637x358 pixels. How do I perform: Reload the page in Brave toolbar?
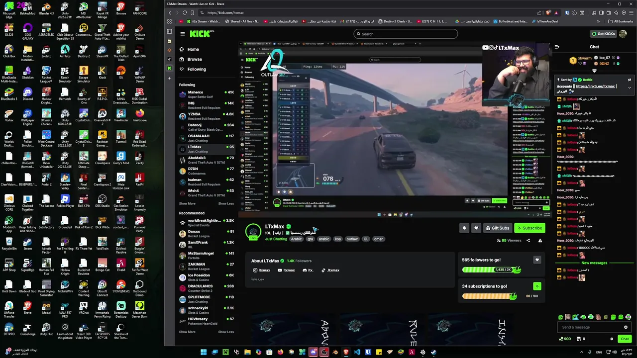pos(185,12)
